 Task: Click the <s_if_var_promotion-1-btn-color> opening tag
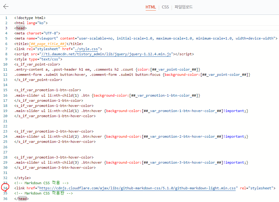[48, 90]
